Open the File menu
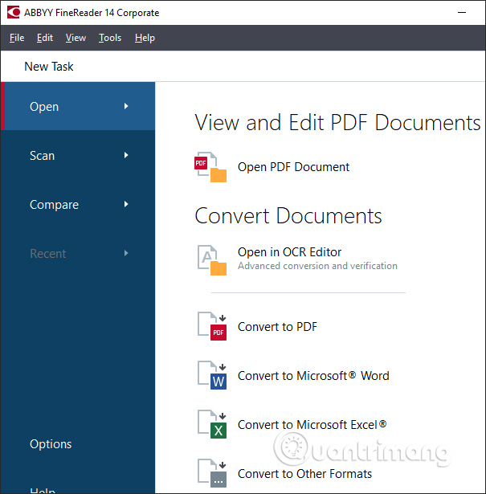Image resolution: width=486 pixels, height=494 pixels. pyautogui.click(x=17, y=38)
